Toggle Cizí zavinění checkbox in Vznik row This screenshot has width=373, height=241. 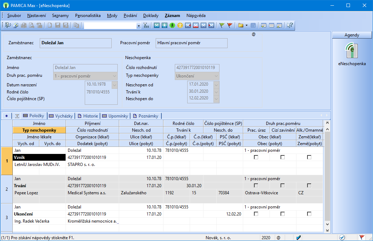point(283,157)
